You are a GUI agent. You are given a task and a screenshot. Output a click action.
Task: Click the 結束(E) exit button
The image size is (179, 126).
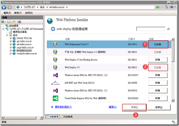click(159, 107)
